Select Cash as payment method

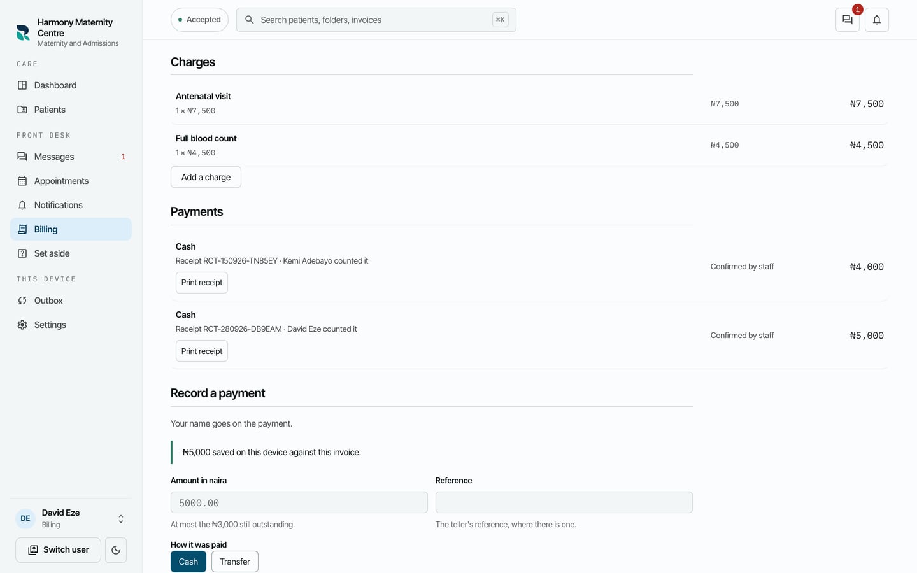(188, 562)
